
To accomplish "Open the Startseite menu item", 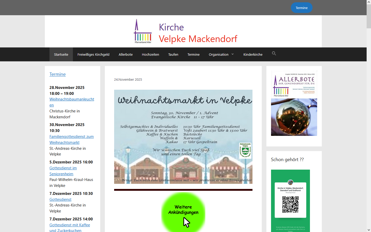I will pos(61,55).
